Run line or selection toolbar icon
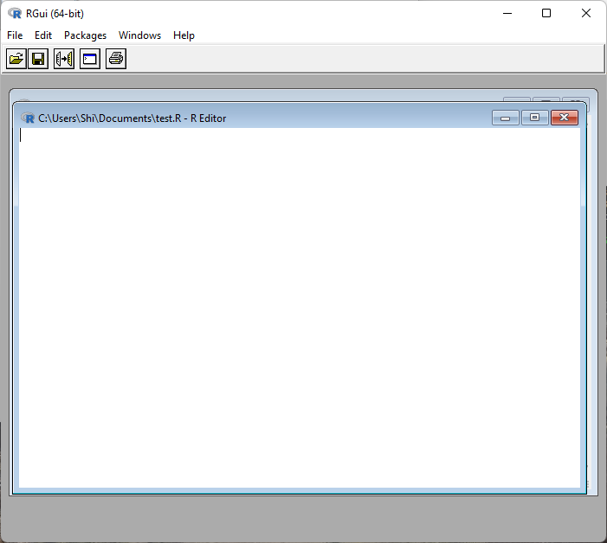Screen dimensions: 607x543 click(x=64, y=59)
